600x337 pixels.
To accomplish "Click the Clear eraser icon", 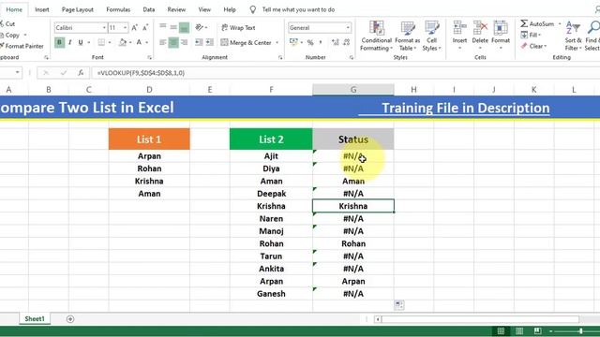I will click(x=524, y=46).
